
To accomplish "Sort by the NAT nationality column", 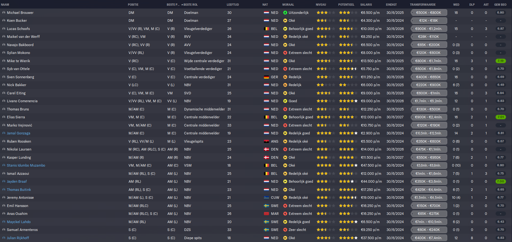I will click(x=265, y=5).
